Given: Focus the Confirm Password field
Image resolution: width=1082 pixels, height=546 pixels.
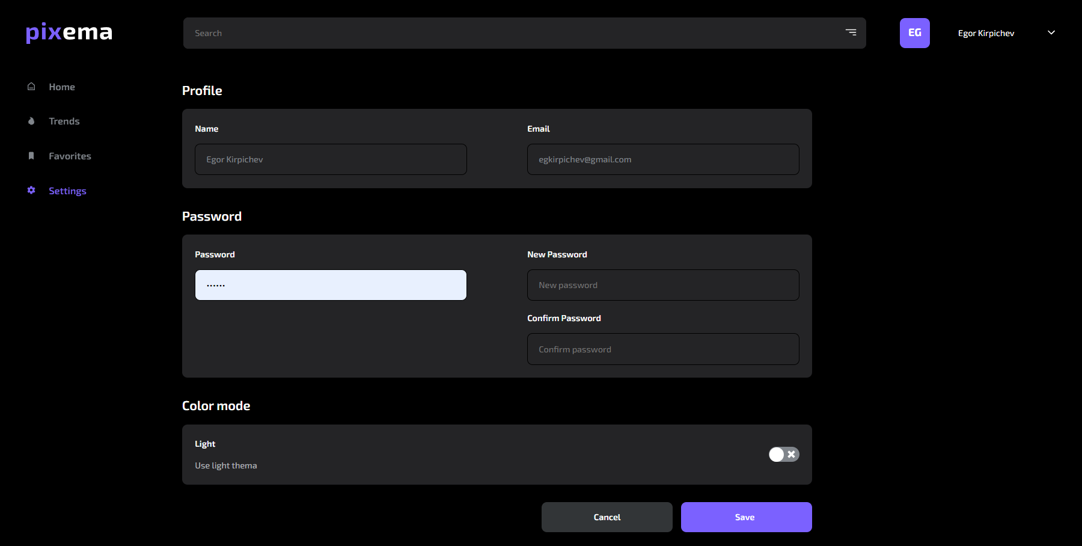Looking at the screenshot, I should coord(662,349).
